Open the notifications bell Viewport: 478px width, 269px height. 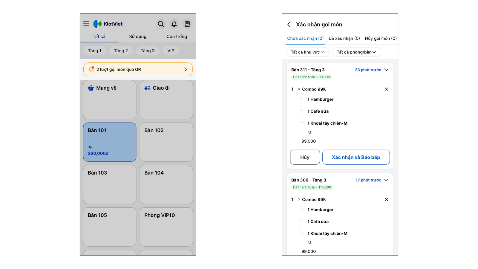click(x=174, y=24)
